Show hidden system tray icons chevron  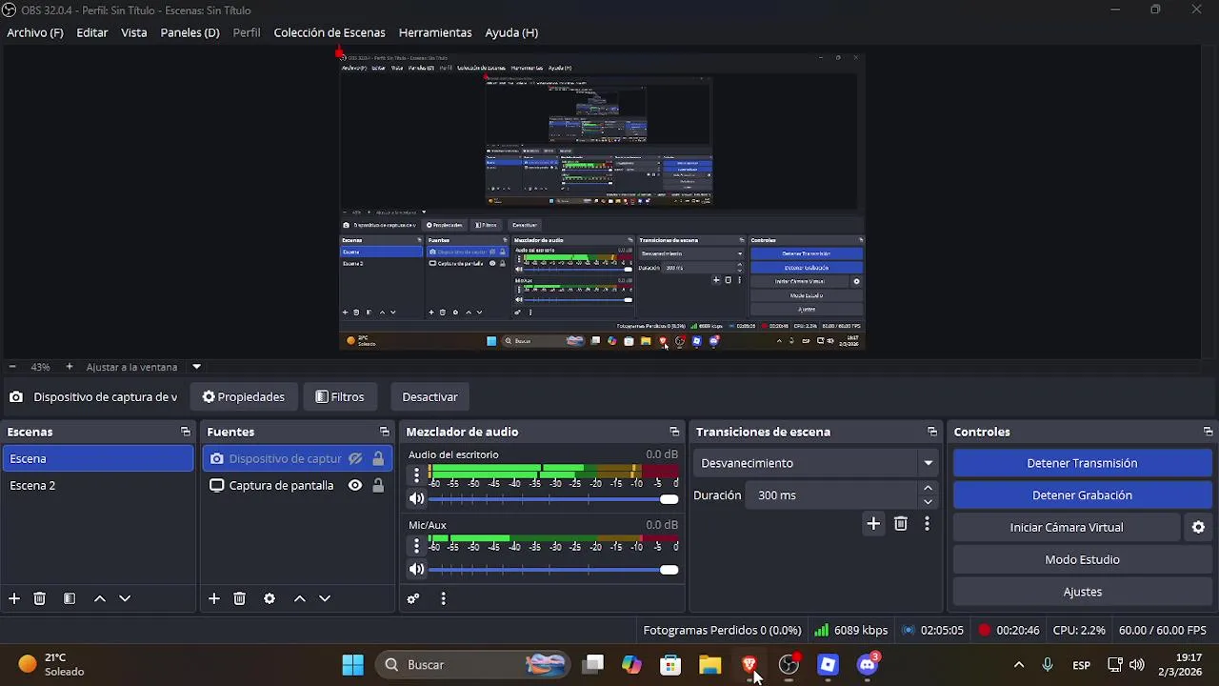(1019, 665)
